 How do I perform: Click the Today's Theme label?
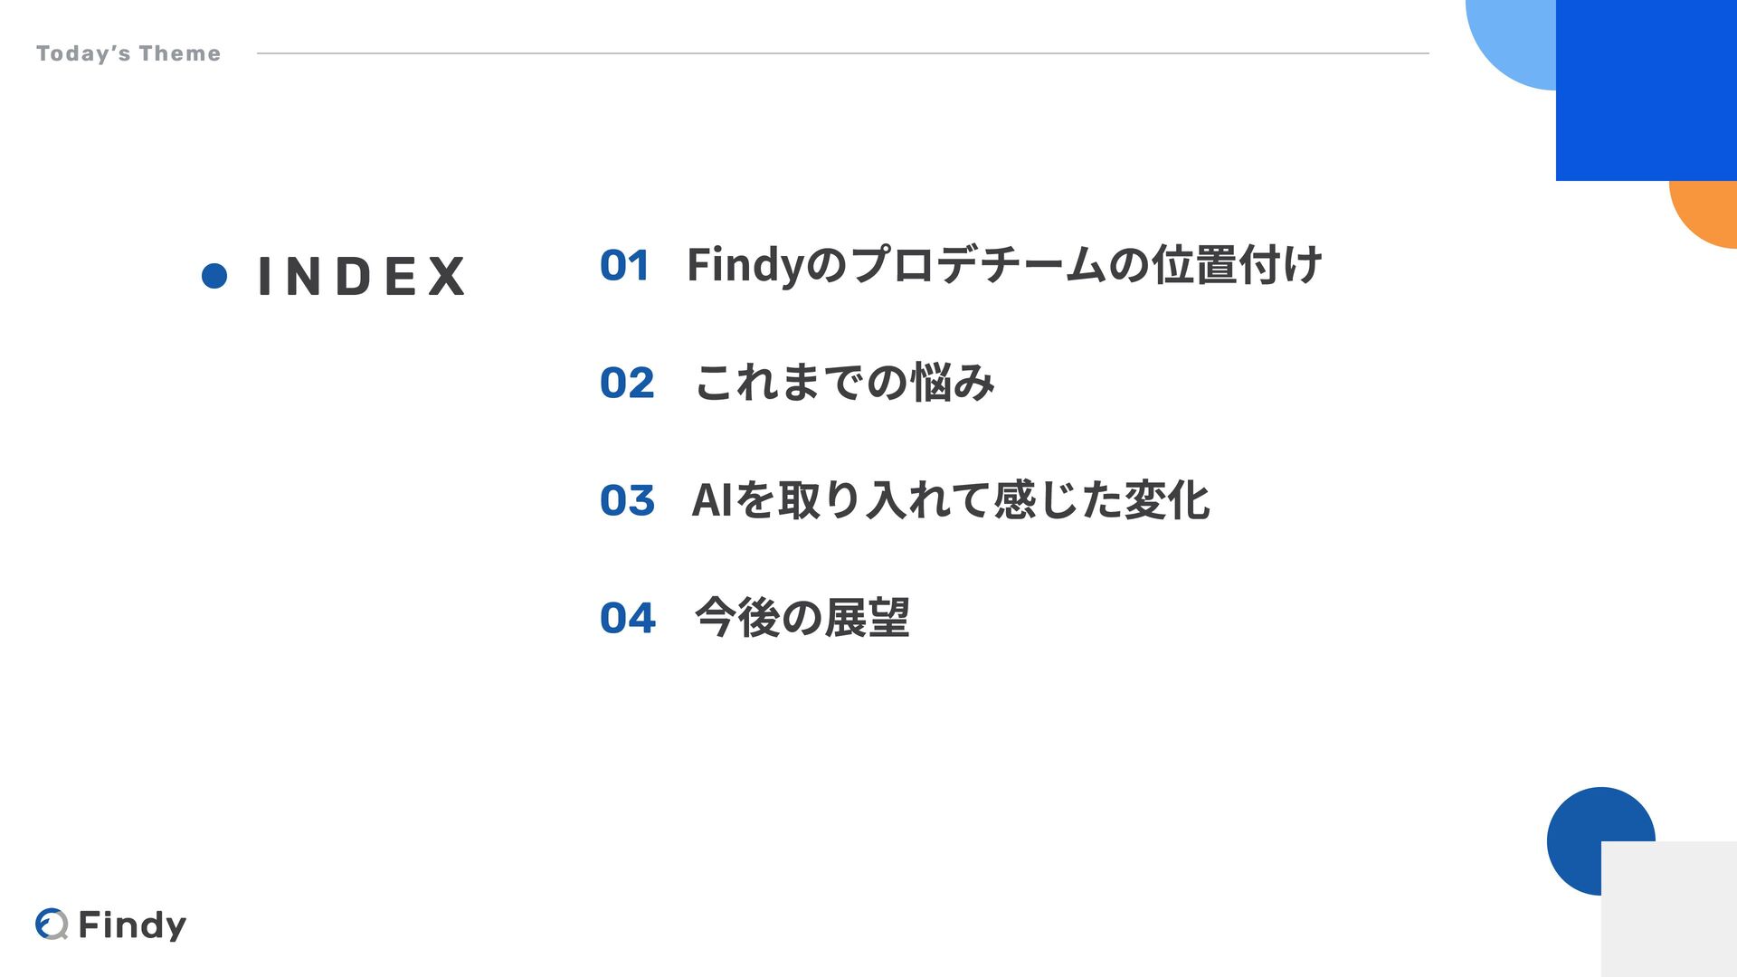pos(128,53)
